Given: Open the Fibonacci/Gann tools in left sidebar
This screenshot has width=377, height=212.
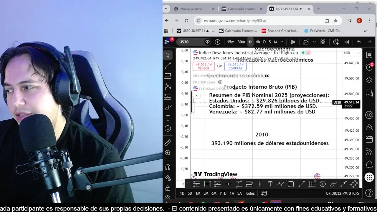Looking at the screenshot, I should coord(168,76).
